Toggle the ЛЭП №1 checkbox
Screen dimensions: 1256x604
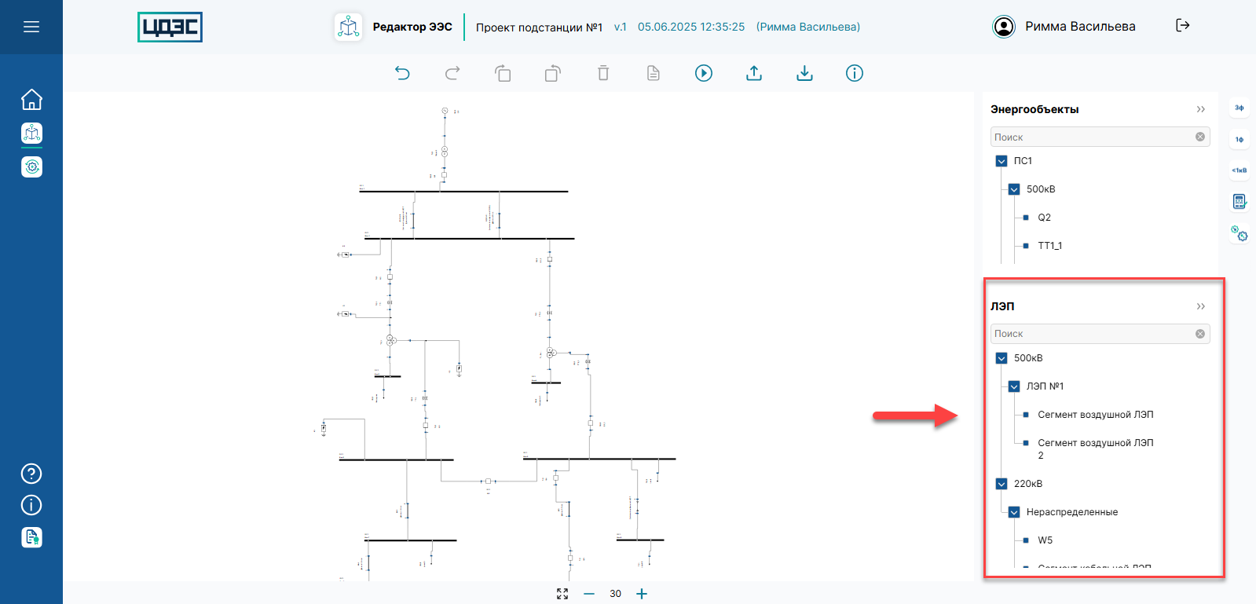[x=1014, y=386]
